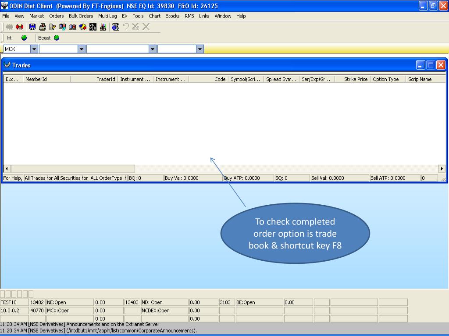Click the Sell ATP: 0.0000 status field

[395, 178]
